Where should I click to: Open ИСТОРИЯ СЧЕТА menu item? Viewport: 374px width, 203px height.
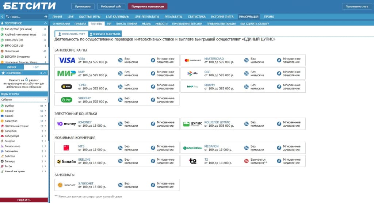pos(222,17)
